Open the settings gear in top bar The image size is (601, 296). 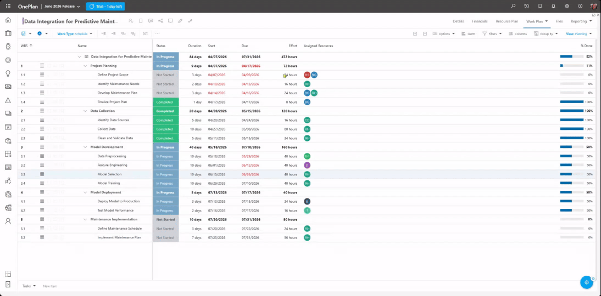coord(567,6)
